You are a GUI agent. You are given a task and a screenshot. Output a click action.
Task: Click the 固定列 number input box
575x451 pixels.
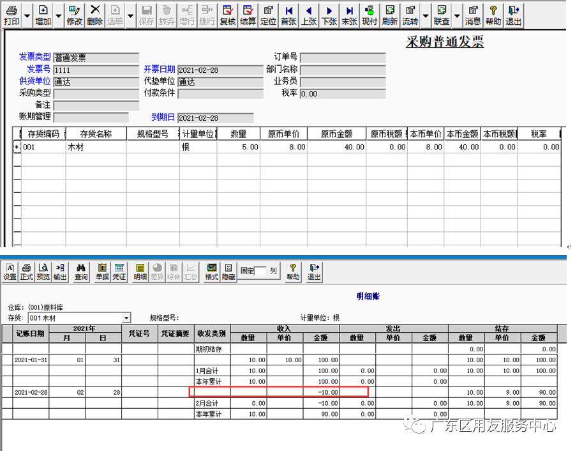click(261, 271)
